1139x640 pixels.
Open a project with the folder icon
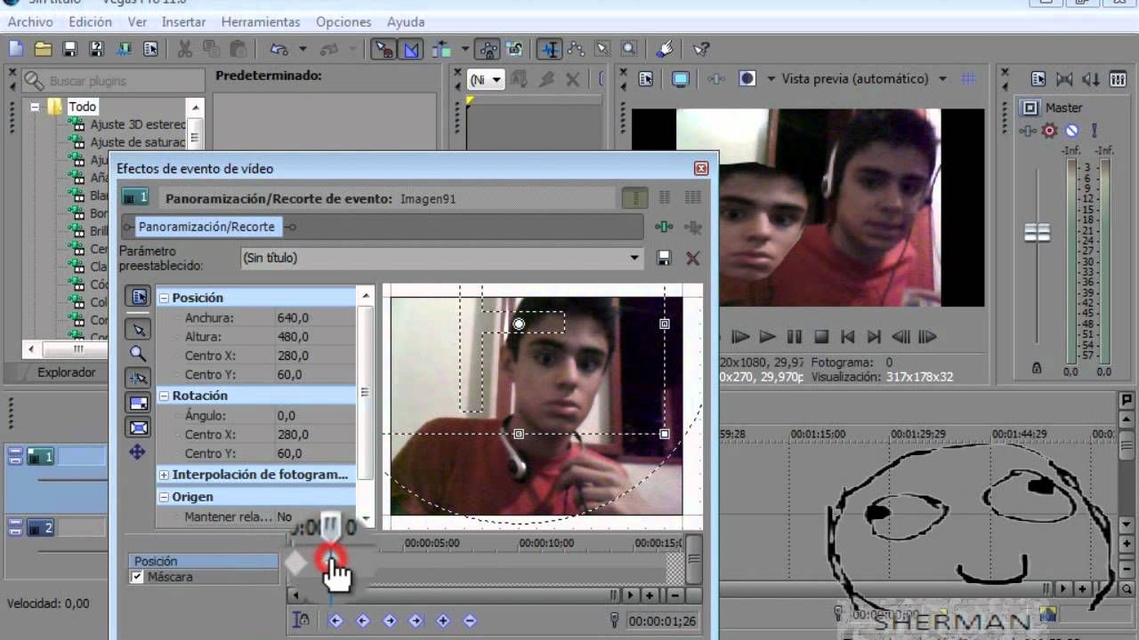point(43,50)
